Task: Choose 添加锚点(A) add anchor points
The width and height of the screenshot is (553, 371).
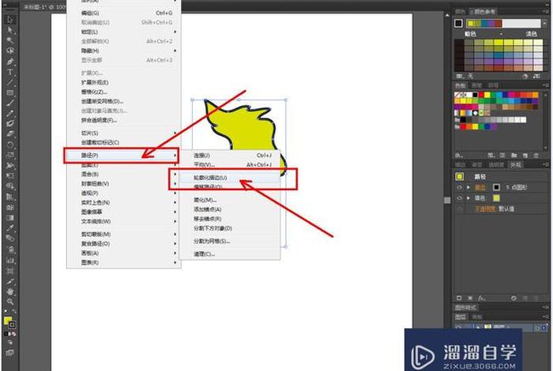Action: pyautogui.click(x=230, y=209)
